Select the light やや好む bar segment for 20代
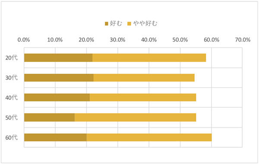The width and height of the screenshot is (259, 164). click(x=149, y=58)
